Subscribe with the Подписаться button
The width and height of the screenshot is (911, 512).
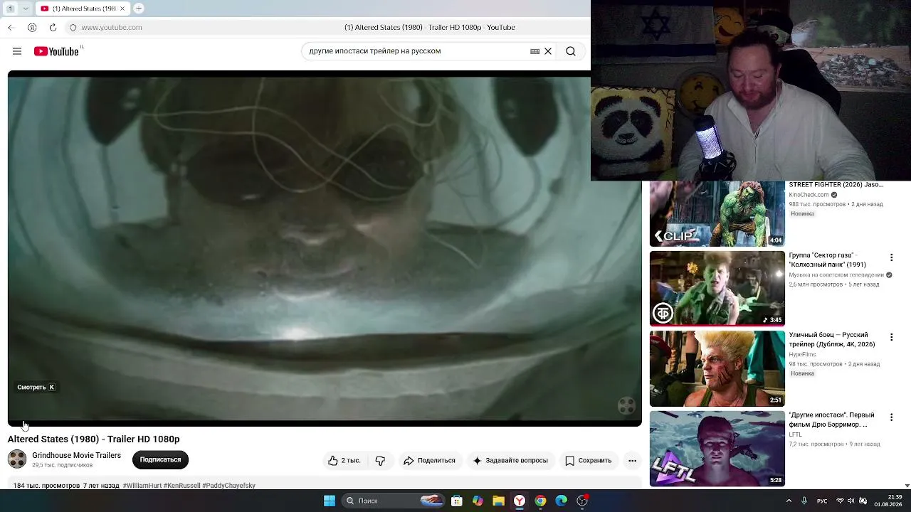coord(160,459)
